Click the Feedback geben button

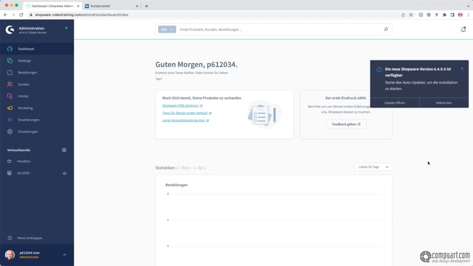pyautogui.click(x=346, y=124)
